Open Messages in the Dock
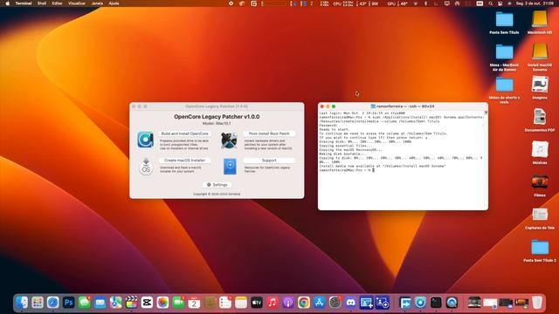Image resolution: width=559 pixels, height=314 pixels. tap(85, 303)
